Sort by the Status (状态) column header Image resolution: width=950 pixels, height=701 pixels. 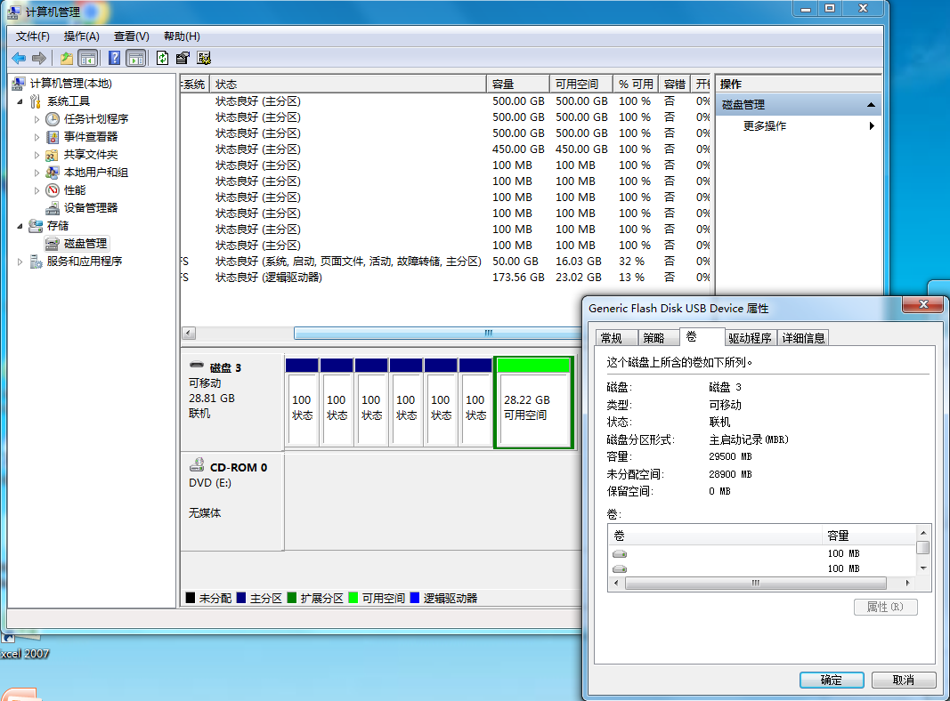pos(348,85)
